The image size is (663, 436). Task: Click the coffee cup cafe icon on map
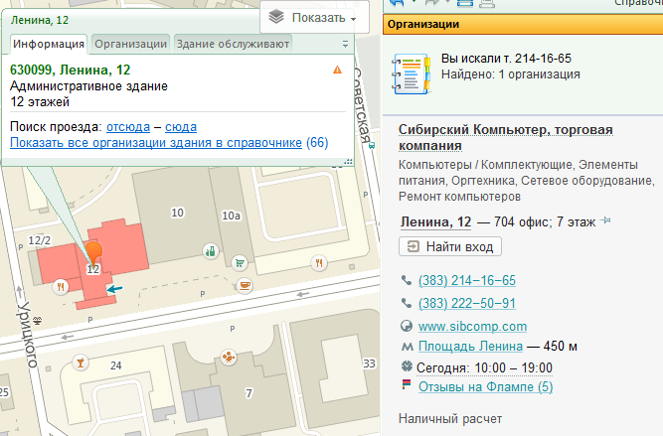[245, 286]
